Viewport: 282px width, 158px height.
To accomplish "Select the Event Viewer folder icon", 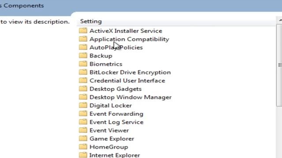I will coord(83,130).
